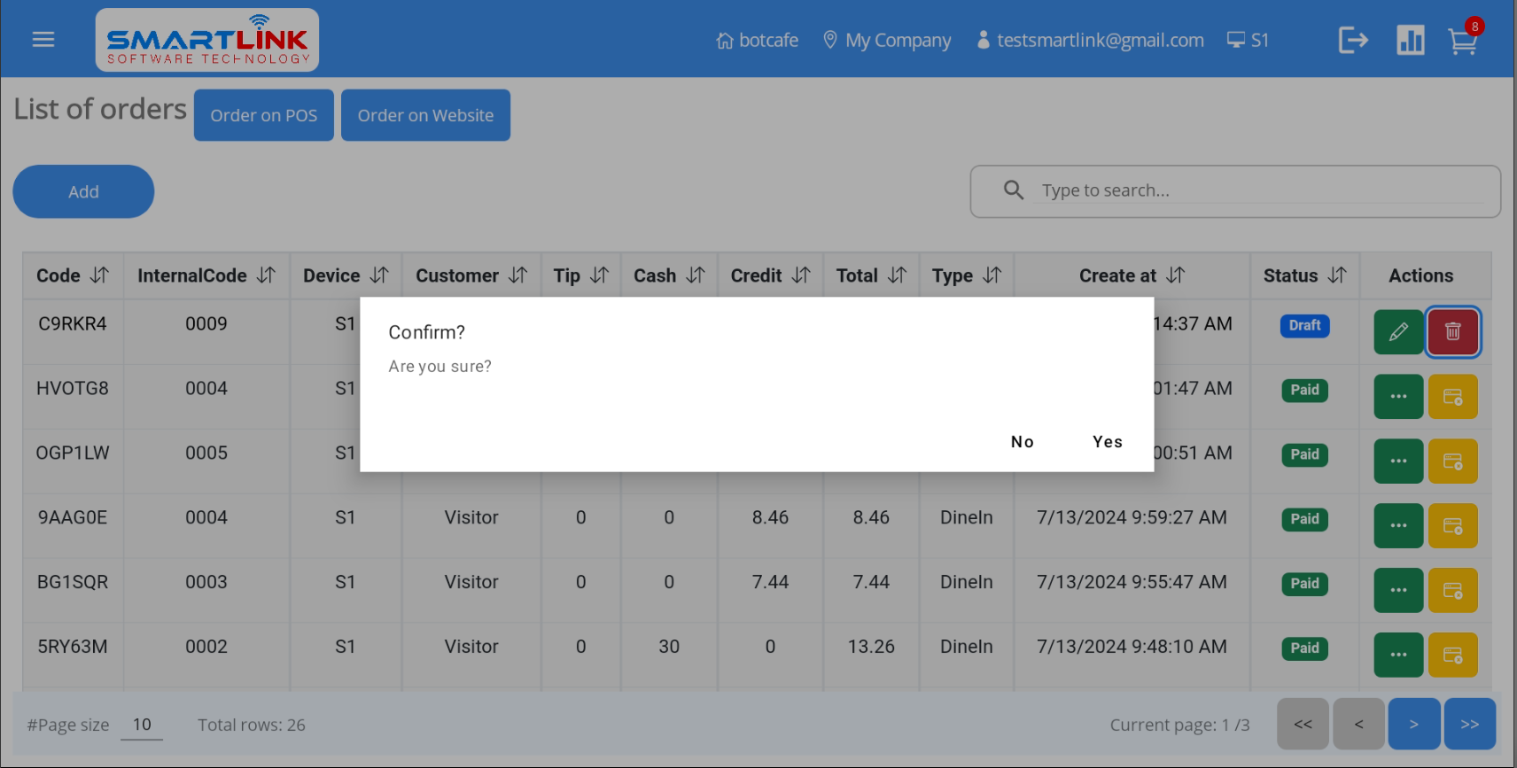
Task: Open more options for order 9AAG0E
Action: click(1398, 526)
